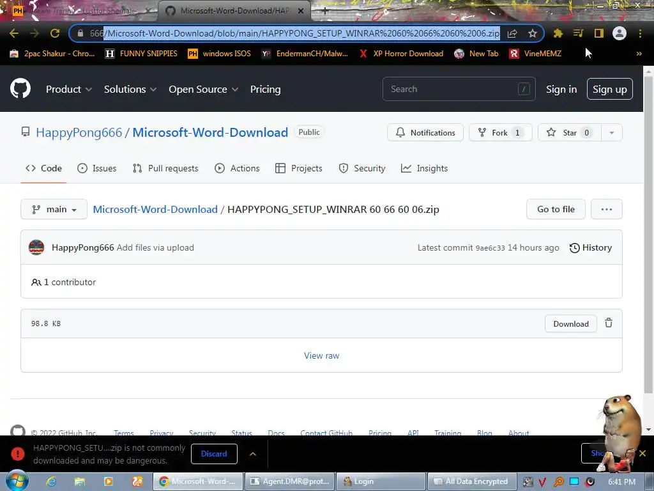Open the Projects tab
The image size is (654, 491).
click(x=299, y=168)
